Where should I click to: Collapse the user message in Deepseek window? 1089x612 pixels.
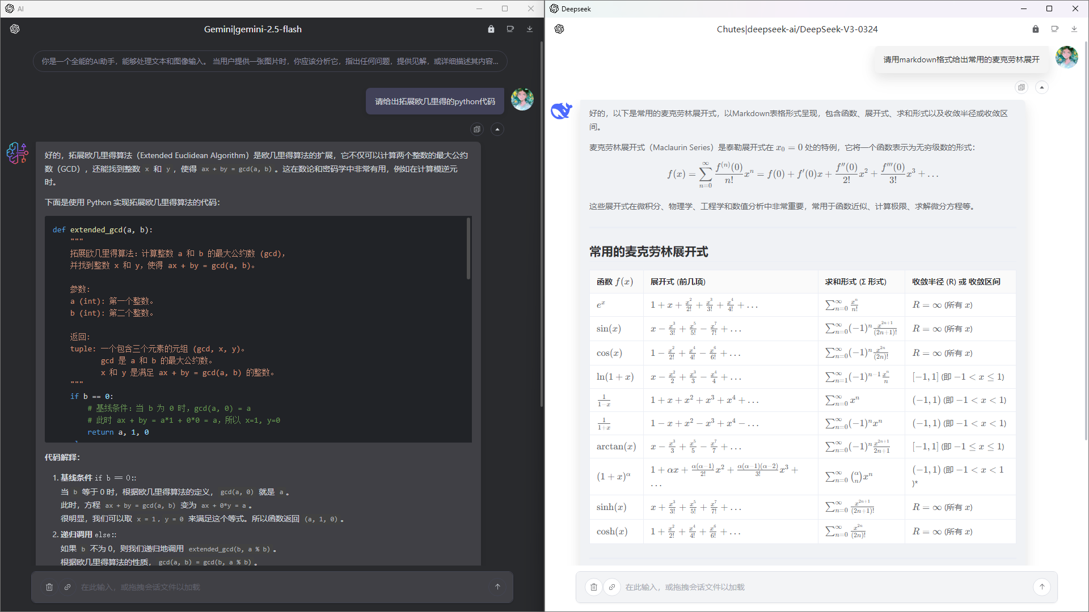pos(1042,87)
